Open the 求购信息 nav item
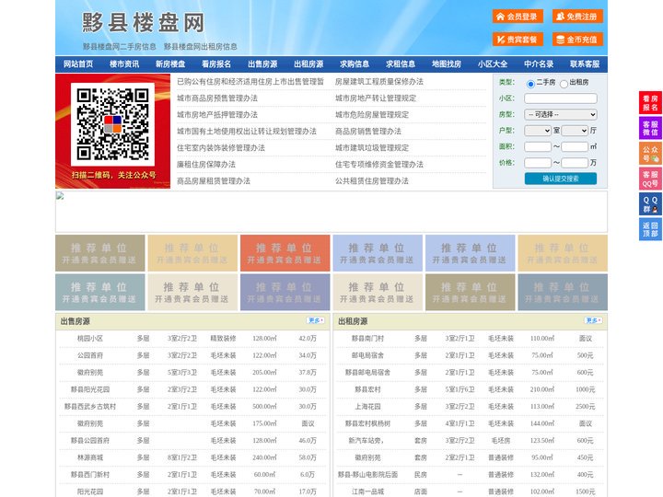The image size is (663, 497). 355,64
